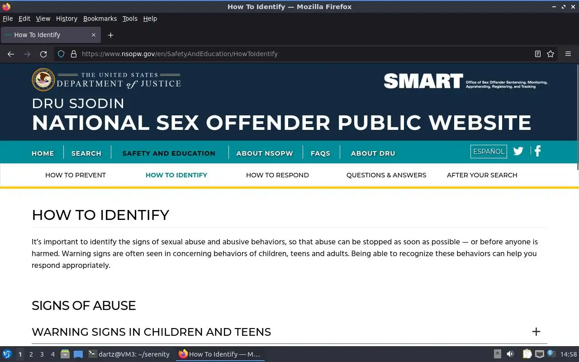Open the Help menu
The height and width of the screenshot is (362, 579).
[x=150, y=19]
